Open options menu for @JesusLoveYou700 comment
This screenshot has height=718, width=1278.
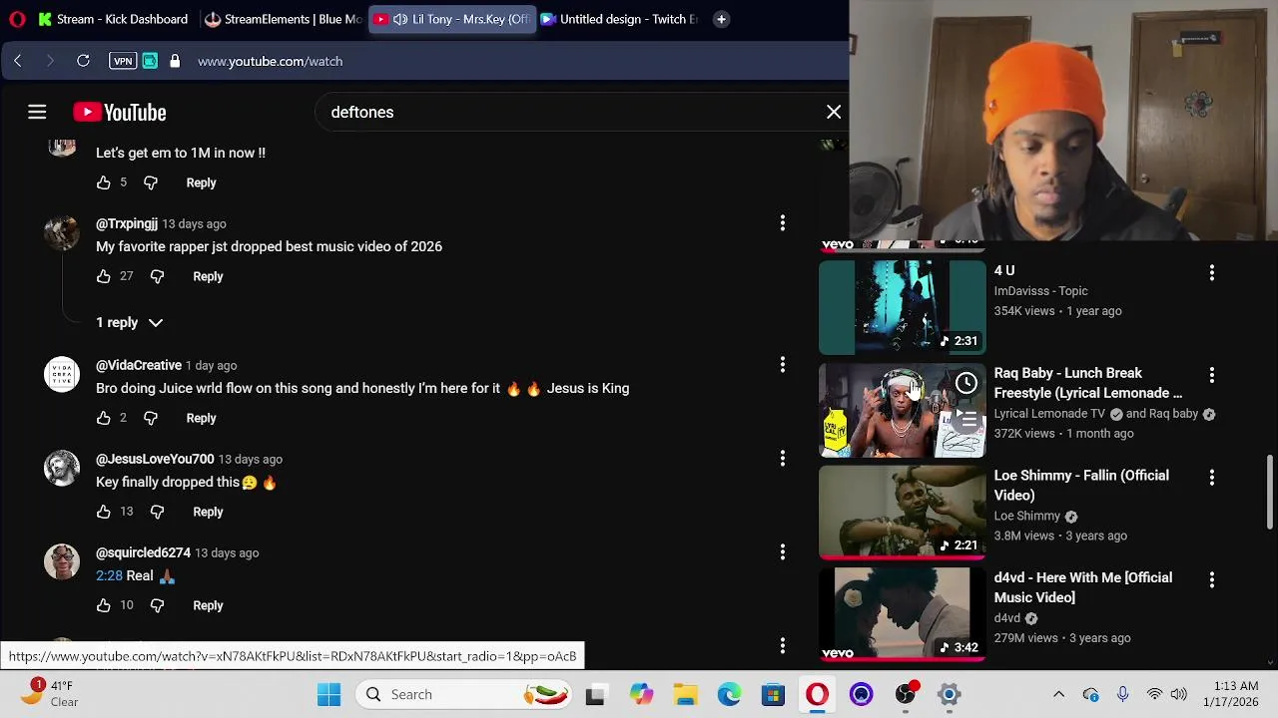[783, 459]
